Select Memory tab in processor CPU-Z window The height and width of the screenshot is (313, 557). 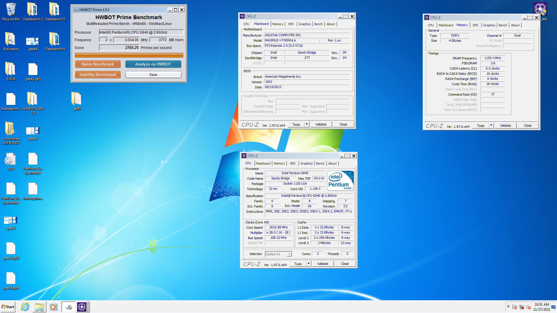pyautogui.click(x=279, y=163)
